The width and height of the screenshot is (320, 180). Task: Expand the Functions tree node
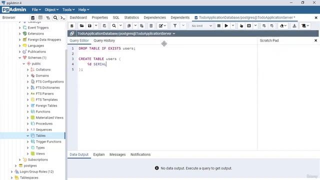tap(28, 111)
